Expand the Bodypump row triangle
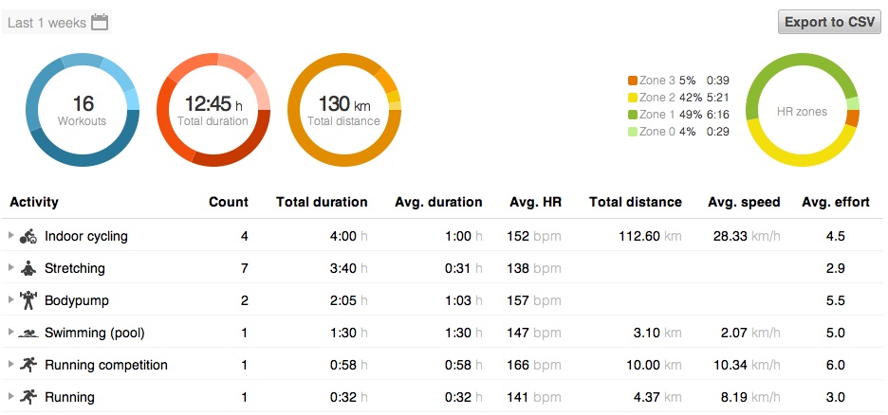The image size is (888, 415). coord(11,300)
